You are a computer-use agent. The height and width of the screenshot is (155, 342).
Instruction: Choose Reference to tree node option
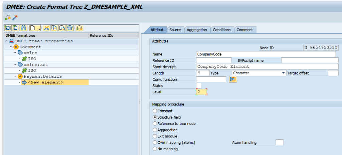click(x=155, y=124)
